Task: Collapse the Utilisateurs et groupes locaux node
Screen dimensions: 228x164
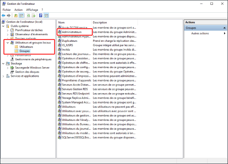Action: (x=8, y=43)
